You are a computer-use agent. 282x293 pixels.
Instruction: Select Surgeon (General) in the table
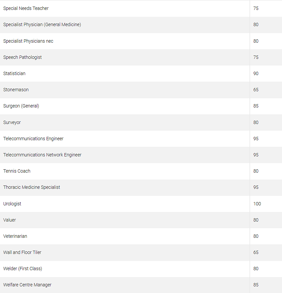pyautogui.click(x=21, y=106)
